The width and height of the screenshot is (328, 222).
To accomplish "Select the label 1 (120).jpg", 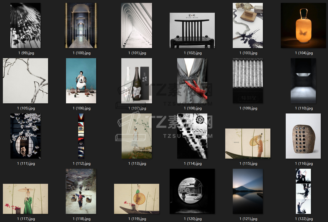I will 193,219.
